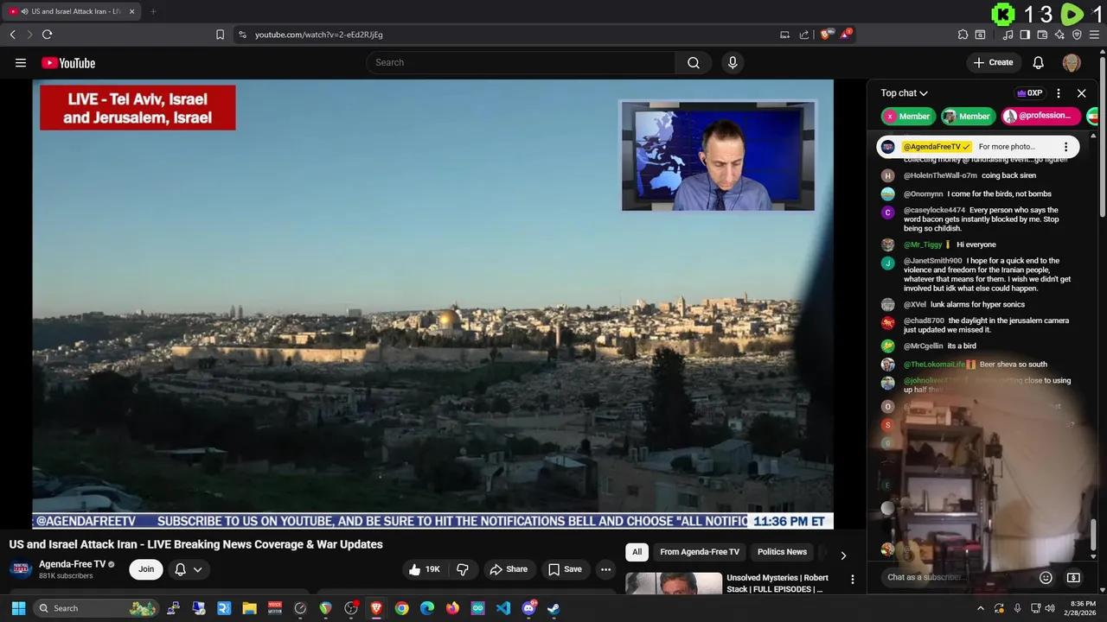Select the All filter chip
This screenshot has width=1107, height=622.
point(637,552)
